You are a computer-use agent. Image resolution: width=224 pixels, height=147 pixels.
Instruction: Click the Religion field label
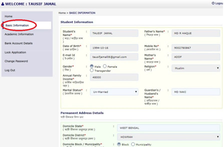click(150, 66)
